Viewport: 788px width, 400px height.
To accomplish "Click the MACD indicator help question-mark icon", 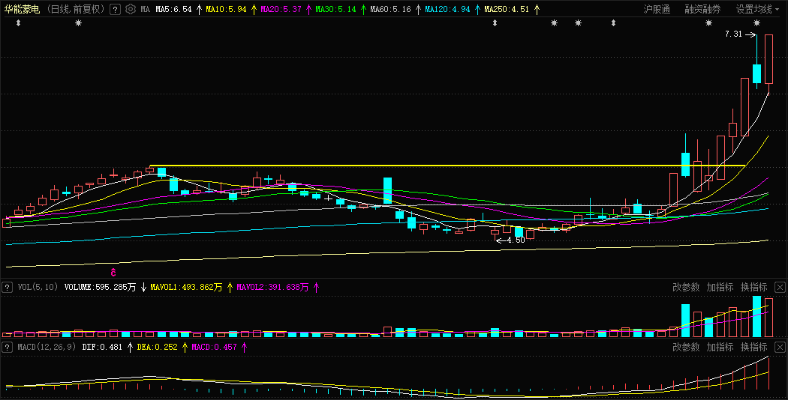I will click(7, 347).
